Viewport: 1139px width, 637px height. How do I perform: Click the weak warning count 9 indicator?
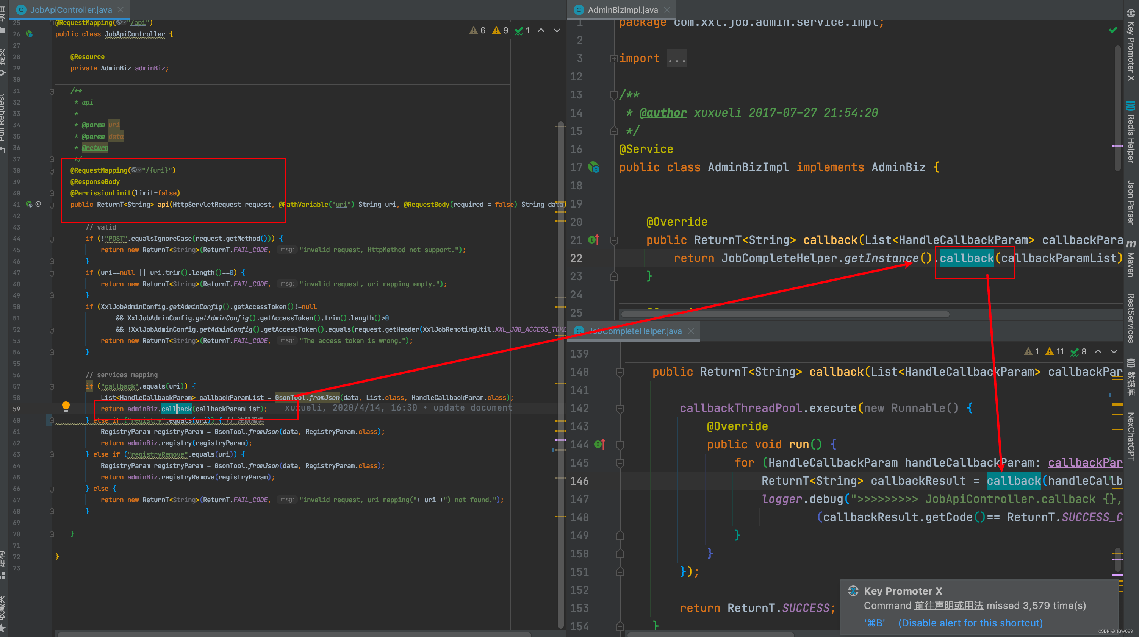[501, 31]
